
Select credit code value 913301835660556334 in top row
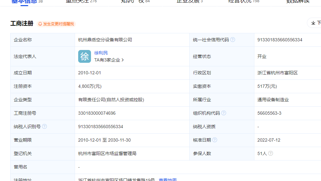pos(280,40)
